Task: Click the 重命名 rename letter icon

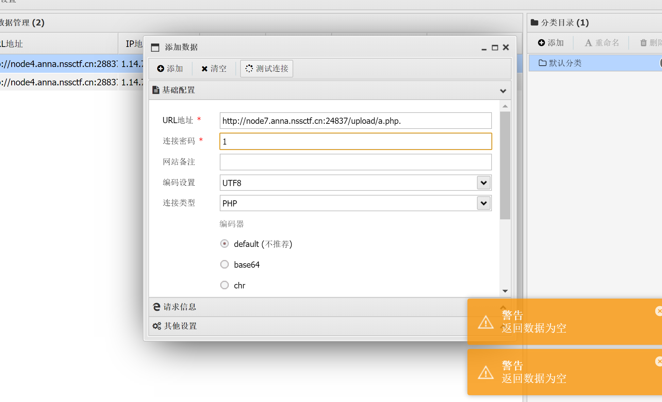Action: tap(588, 43)
